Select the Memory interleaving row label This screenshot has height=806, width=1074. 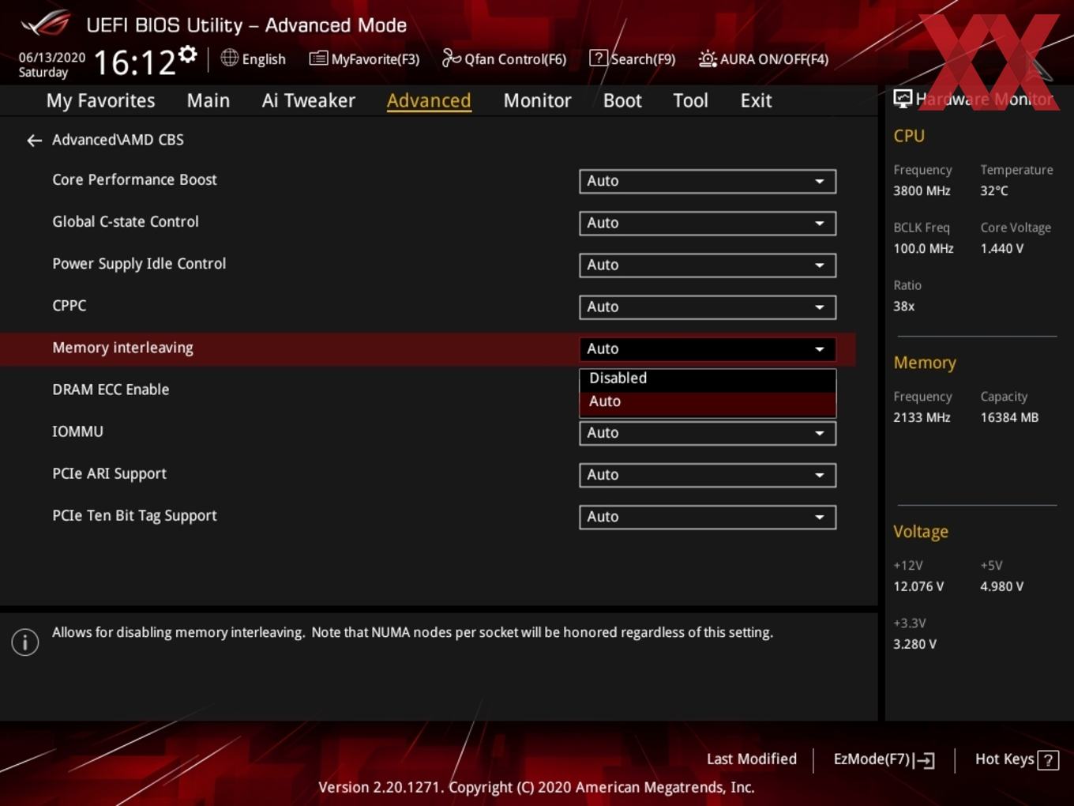coord(122,348)
